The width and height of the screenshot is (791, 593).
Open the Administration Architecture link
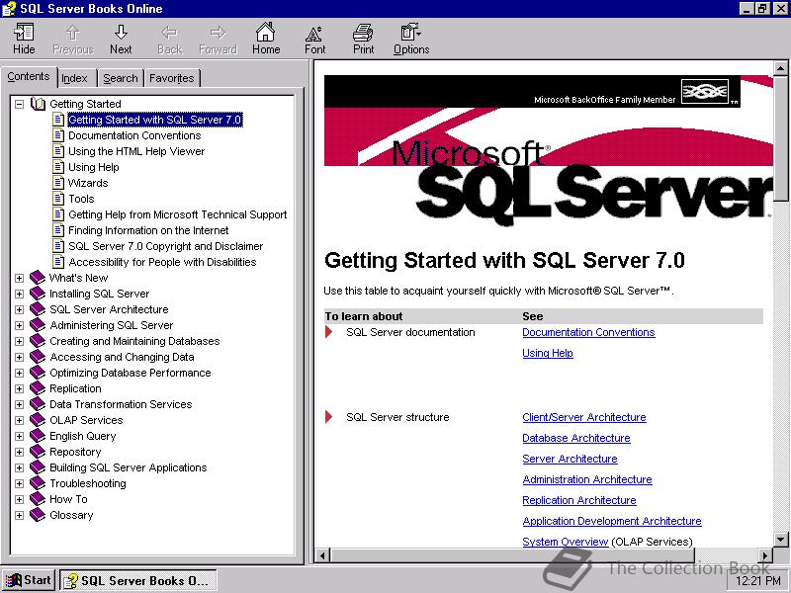587,479
